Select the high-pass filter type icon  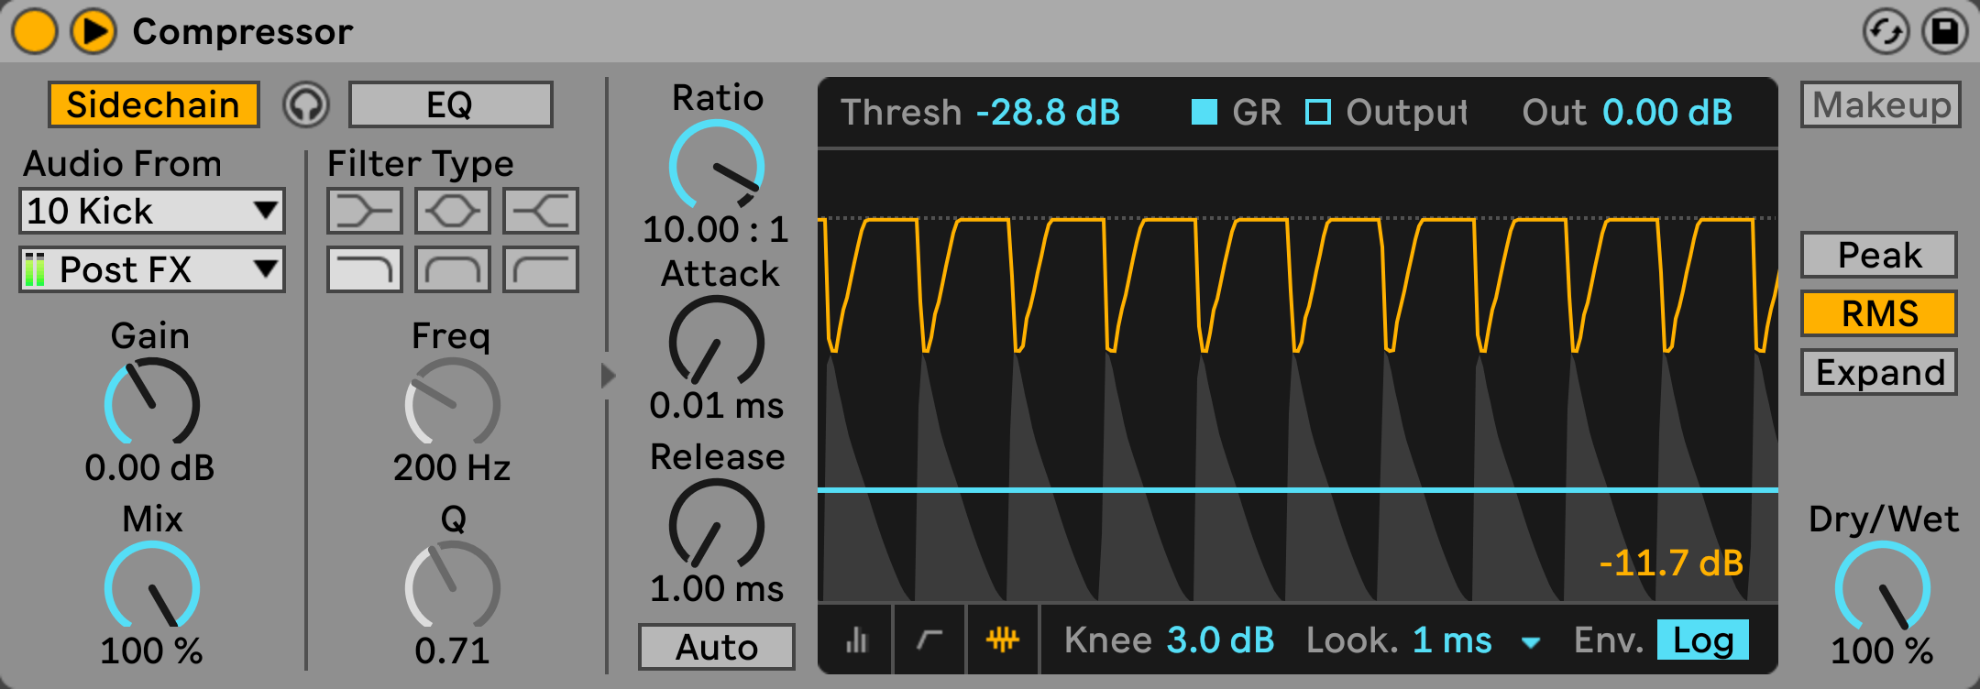pyautogui.click(x=541, y=269)
